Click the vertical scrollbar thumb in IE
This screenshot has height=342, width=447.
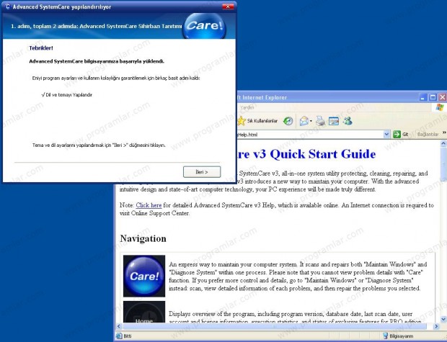point(443,164)
